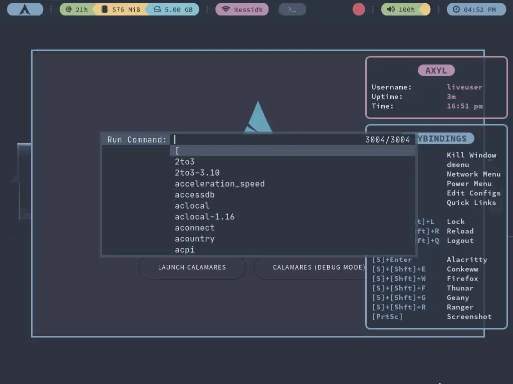Click the Reload keybinding label
Screen dimensions: 513x384
tap(460, 231)
